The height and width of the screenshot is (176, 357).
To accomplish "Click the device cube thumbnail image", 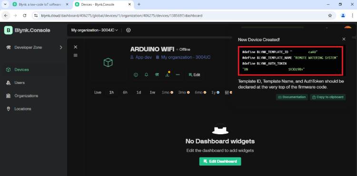I will tap(108, 62).
